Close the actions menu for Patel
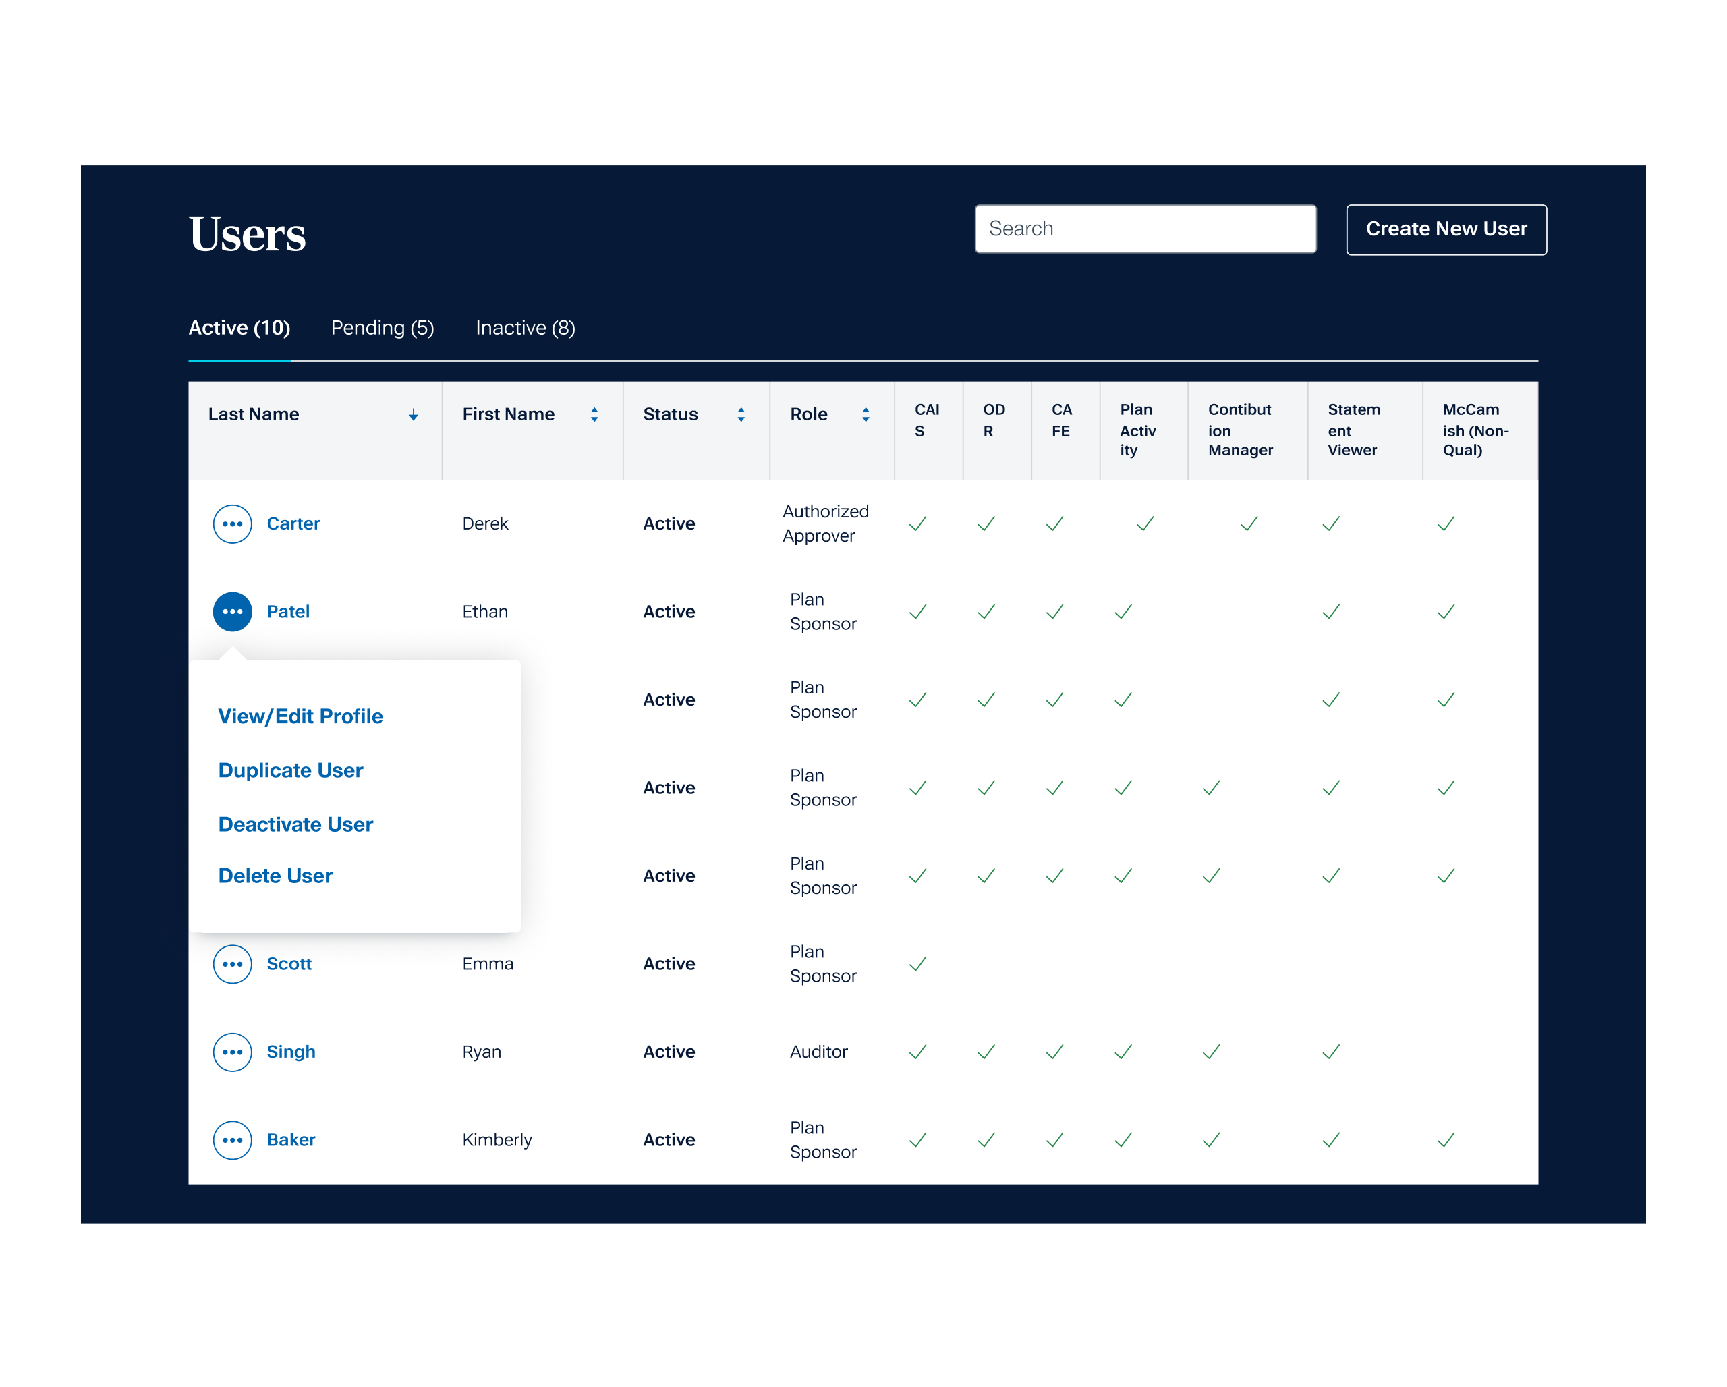This screenshot has height=1387, width=1727. coord(232,612)
